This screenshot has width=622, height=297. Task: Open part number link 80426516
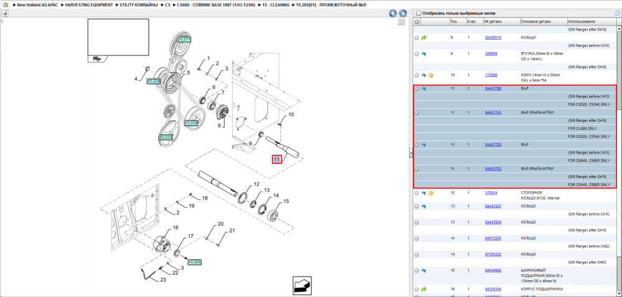pos(493,38)
